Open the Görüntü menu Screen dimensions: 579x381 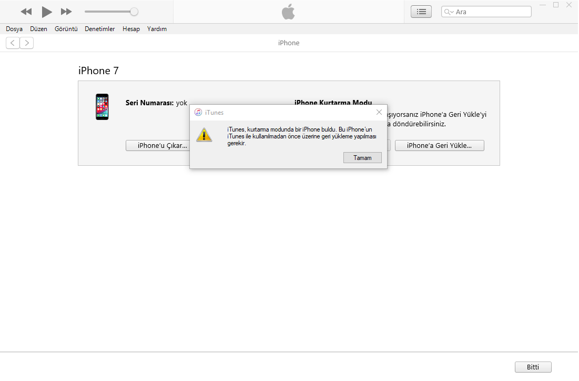[x=66, y=29]
